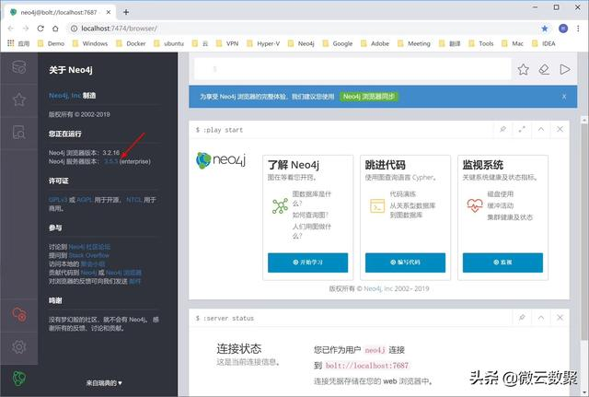Open a new browser tab
The height and width of the screenshot is (397, 589).
pyautogui.click(x=126, y=12)
